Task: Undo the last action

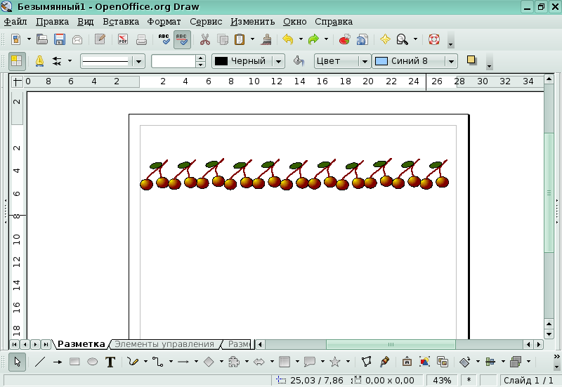Action: click(288, 39)
